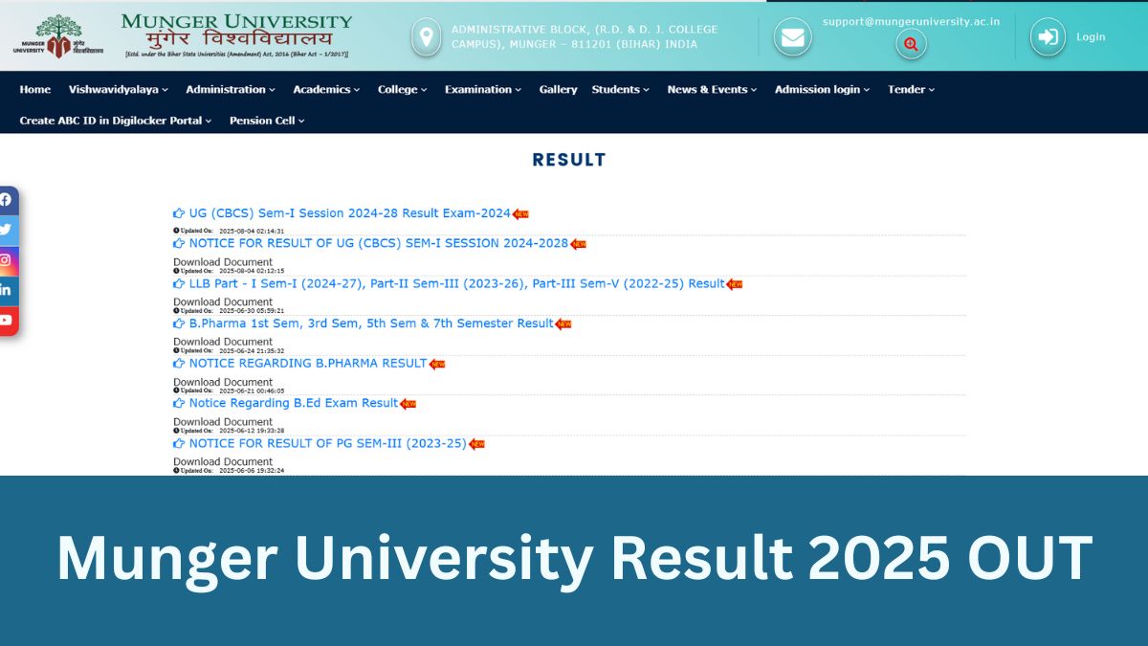Screen dimensions: 1148x646
Task: Click the red search magnifier icon
Action: tap(911, 44)
